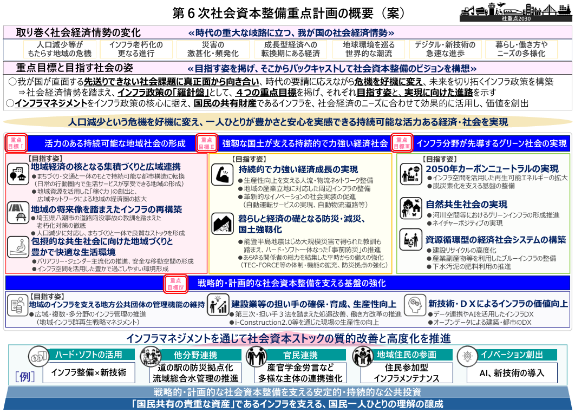
Task: Click the ハード・ソフトの活用 green label
Action: pyautogui.click(x=88, y=355)
